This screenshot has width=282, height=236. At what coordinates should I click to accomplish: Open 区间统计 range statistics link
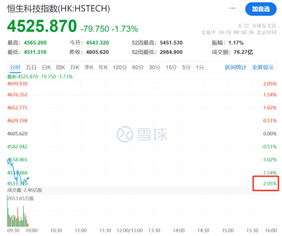point(236,67)
